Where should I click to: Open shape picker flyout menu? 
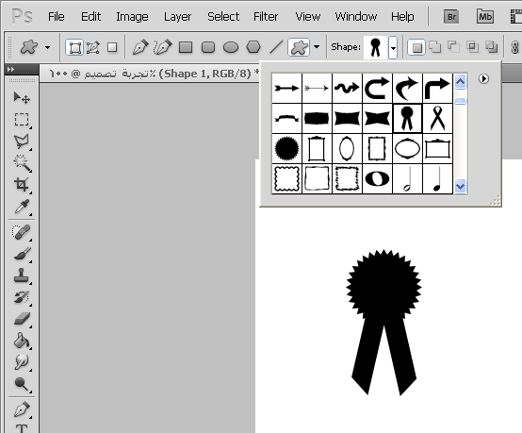pyautogui.click(x=483, y=79)
